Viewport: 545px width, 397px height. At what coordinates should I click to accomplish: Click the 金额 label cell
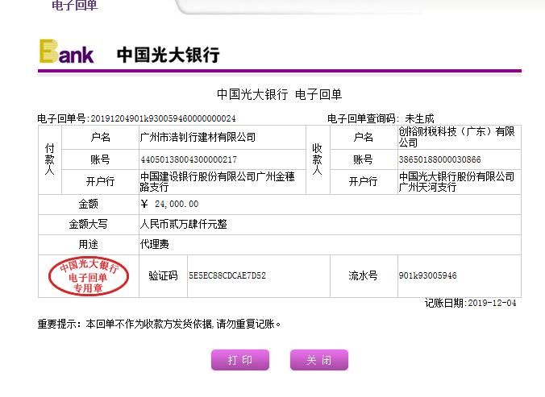(89, 204)
